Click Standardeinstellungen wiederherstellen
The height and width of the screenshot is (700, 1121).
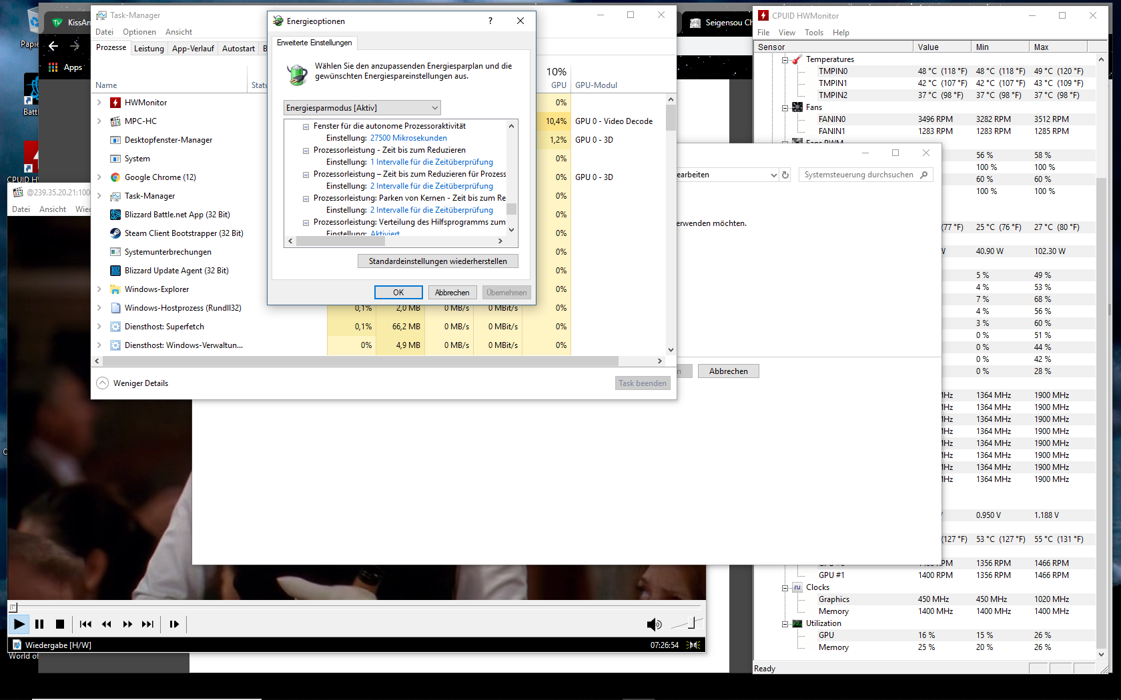pyautogui.click(x=438, y=261)
